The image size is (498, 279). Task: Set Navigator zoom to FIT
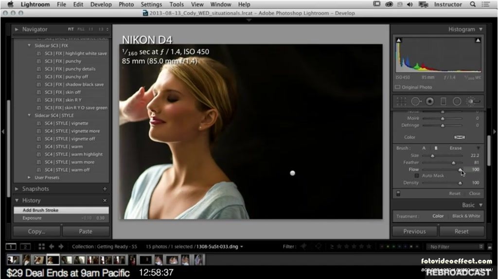[x=71, y=29]
